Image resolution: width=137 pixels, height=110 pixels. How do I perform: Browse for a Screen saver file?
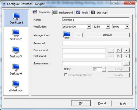[x=126, y=64]
